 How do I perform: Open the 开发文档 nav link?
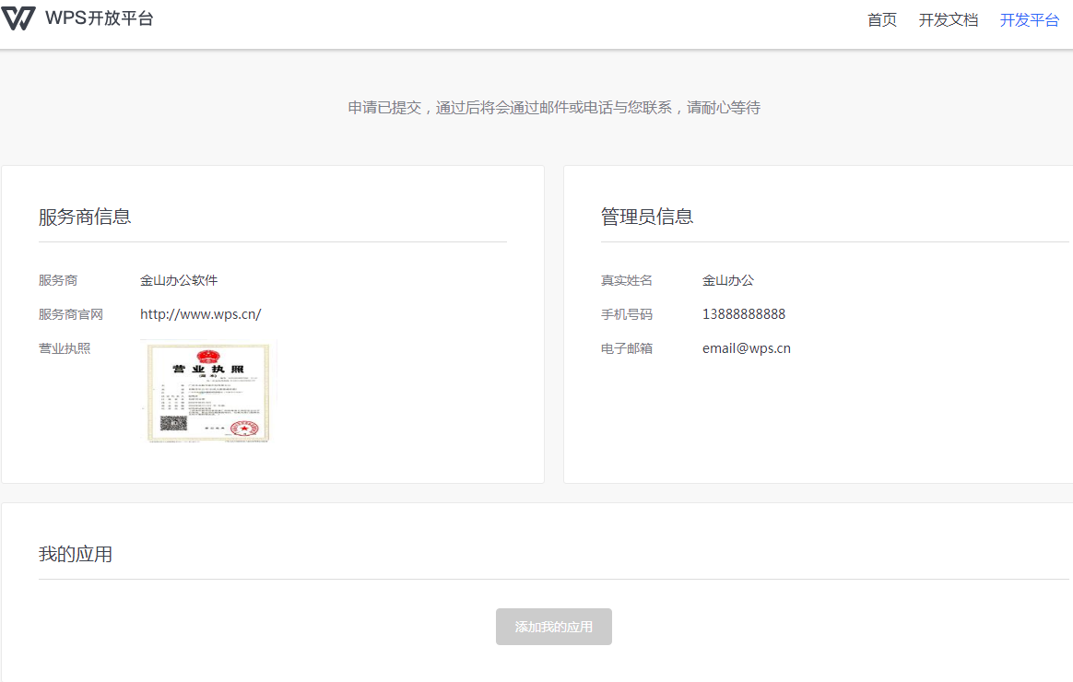[948, 20]
